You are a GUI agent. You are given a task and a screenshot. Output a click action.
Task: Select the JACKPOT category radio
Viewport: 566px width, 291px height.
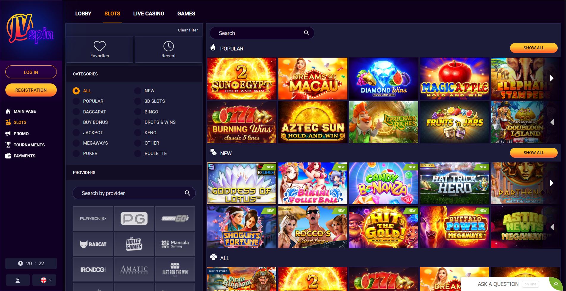tap(76, 133)
